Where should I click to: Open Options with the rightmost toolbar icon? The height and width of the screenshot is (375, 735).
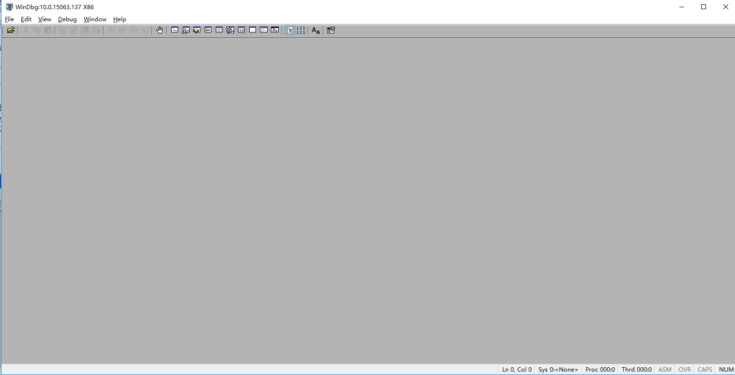point(331,30)
